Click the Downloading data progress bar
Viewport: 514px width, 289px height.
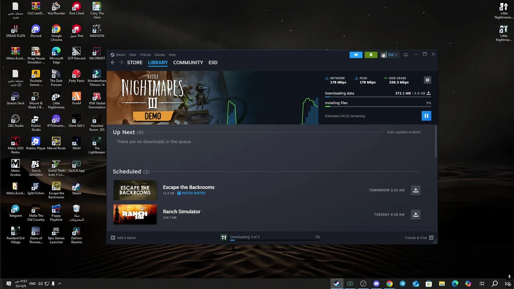click(x=378, y=97)
